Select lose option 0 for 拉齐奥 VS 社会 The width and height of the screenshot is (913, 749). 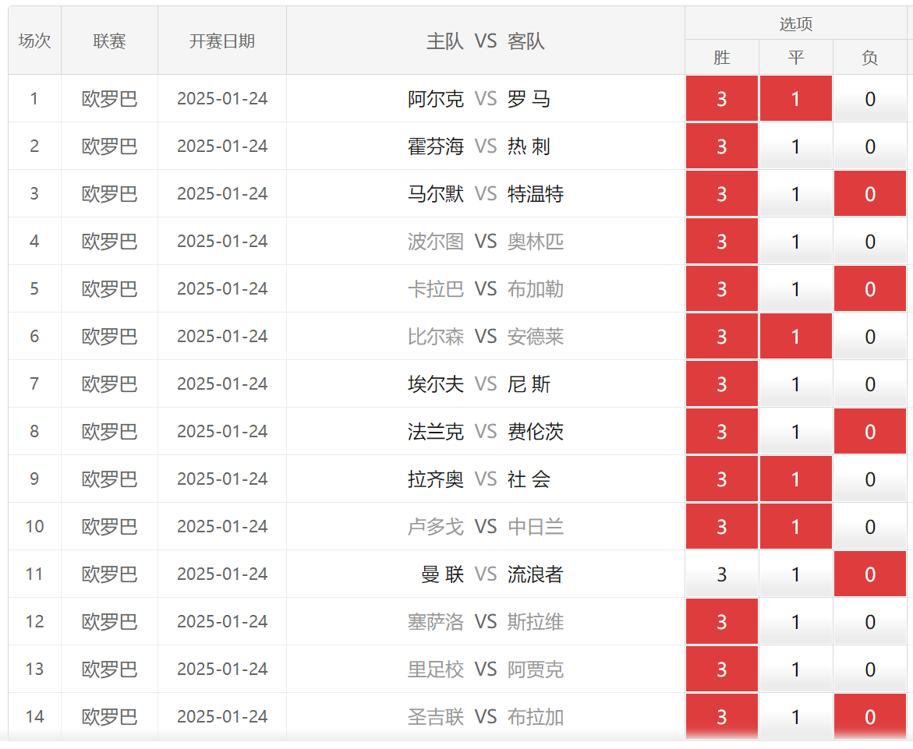[870, 479]
